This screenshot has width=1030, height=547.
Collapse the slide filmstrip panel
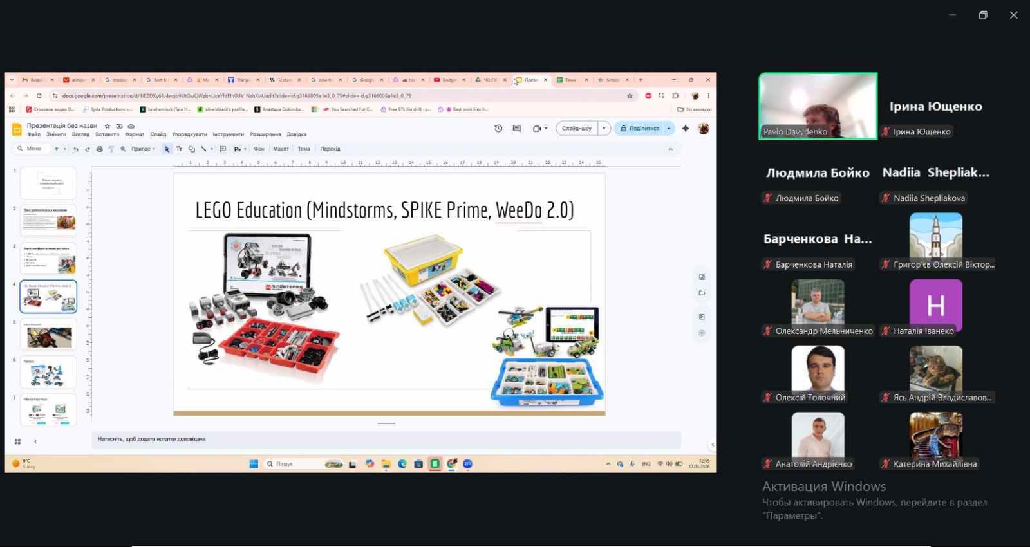35,441
